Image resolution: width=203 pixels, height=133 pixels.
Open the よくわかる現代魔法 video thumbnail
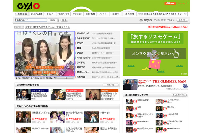pyautogui.click(x=57, y=130)
